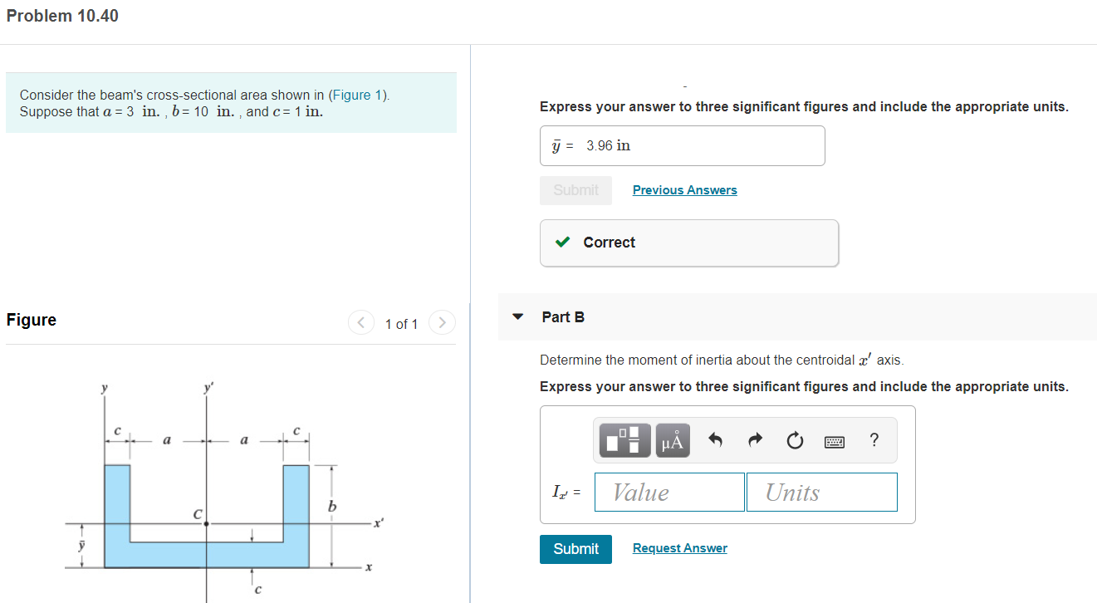
Task: Click inside the Units input field
Action: (821, 492)
